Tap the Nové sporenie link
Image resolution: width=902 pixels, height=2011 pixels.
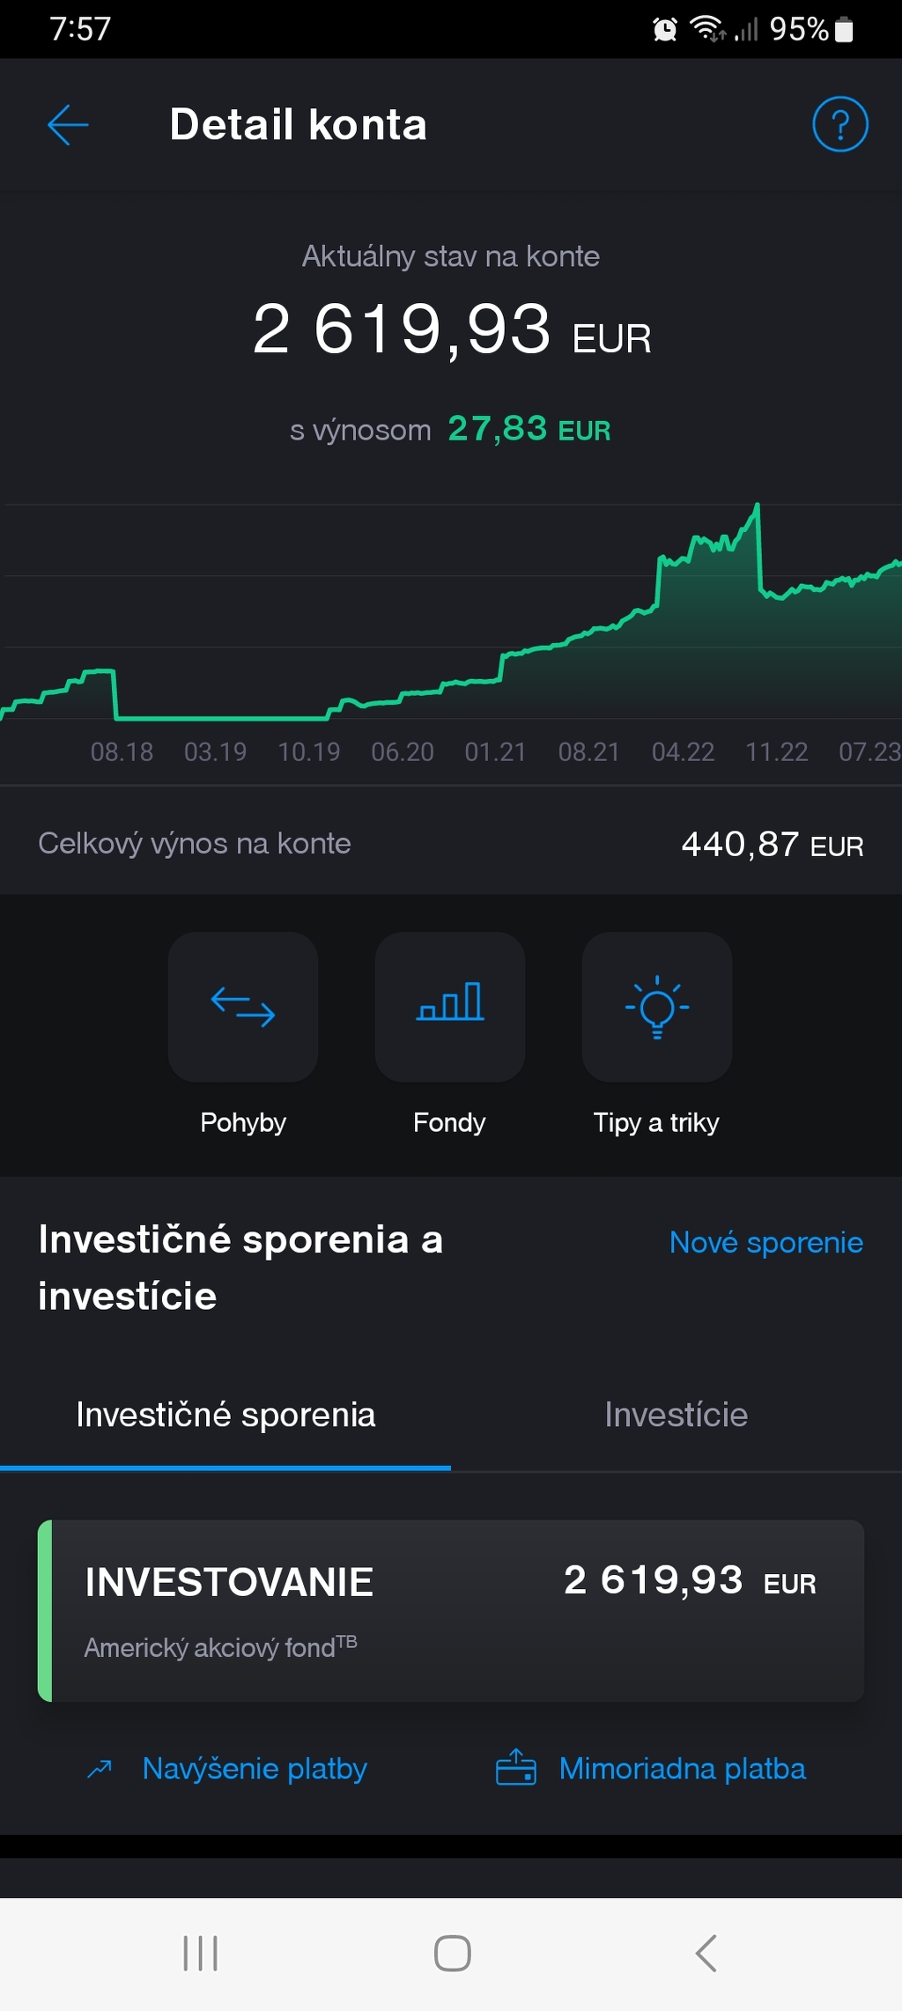pos(765,1242)
